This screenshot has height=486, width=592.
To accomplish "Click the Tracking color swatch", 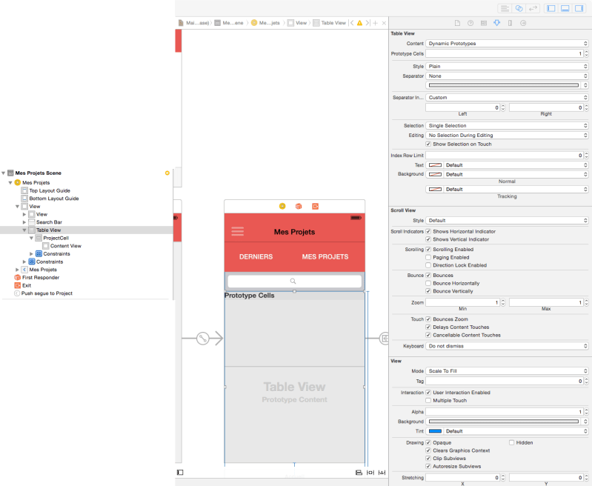I will pos(436,189).
